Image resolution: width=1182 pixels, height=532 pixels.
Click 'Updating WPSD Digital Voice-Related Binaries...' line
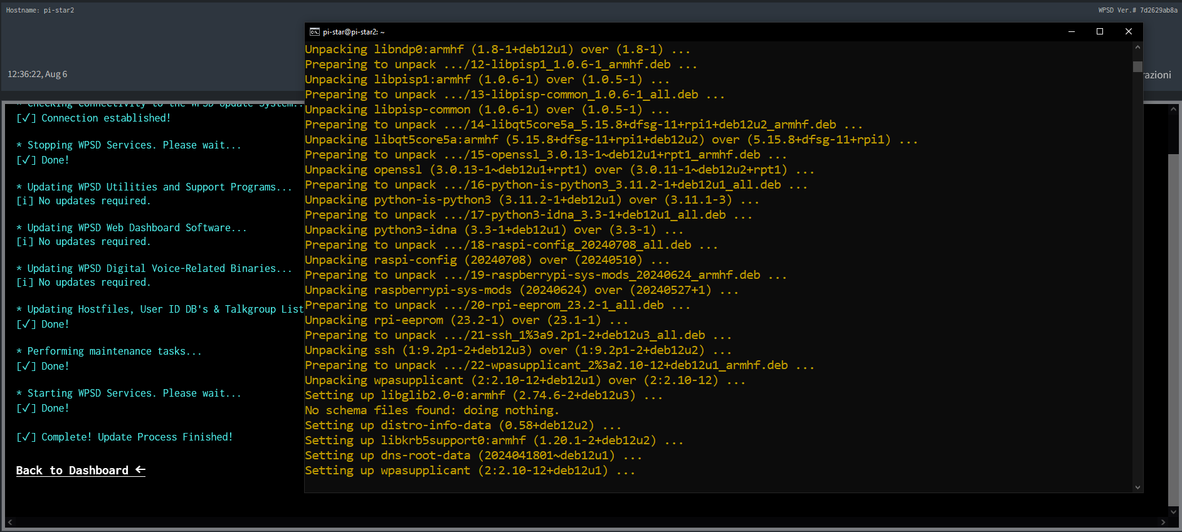click(154, 268)
